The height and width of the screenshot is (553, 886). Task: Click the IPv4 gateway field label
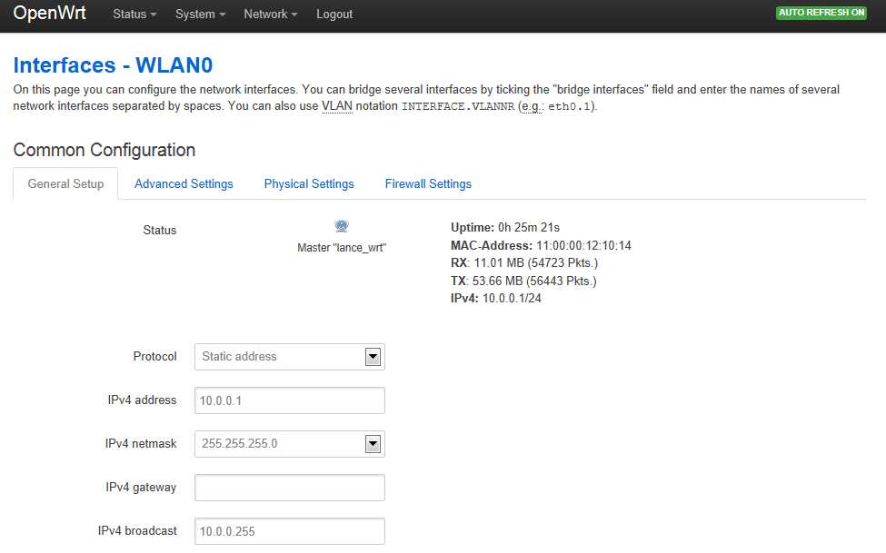pyautogui.click(x=141, y=487)
